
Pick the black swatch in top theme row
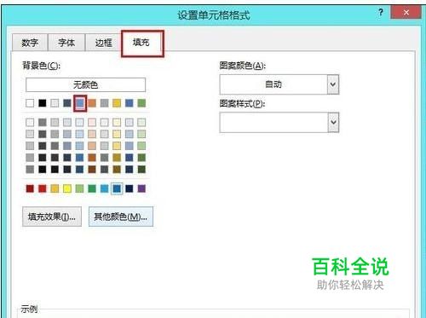pyautogui.click(x=43, y=103)
